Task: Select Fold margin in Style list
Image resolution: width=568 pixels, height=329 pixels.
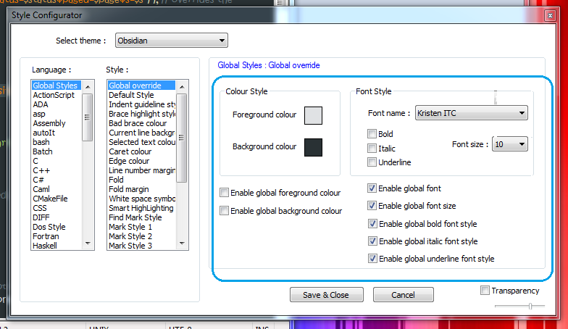Action: (x=142, y=189)
